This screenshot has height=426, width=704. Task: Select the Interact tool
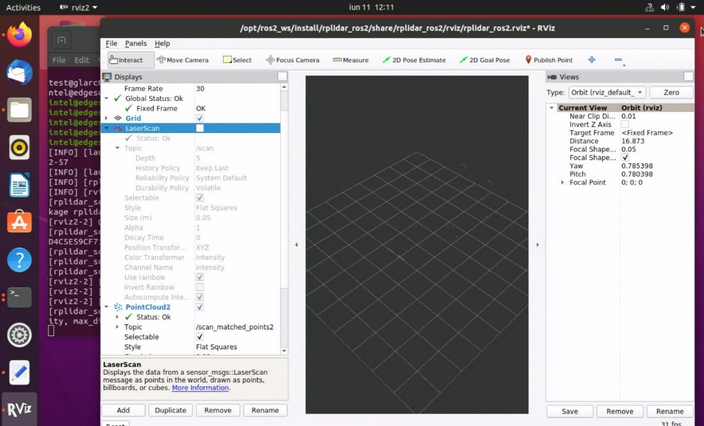131,60
